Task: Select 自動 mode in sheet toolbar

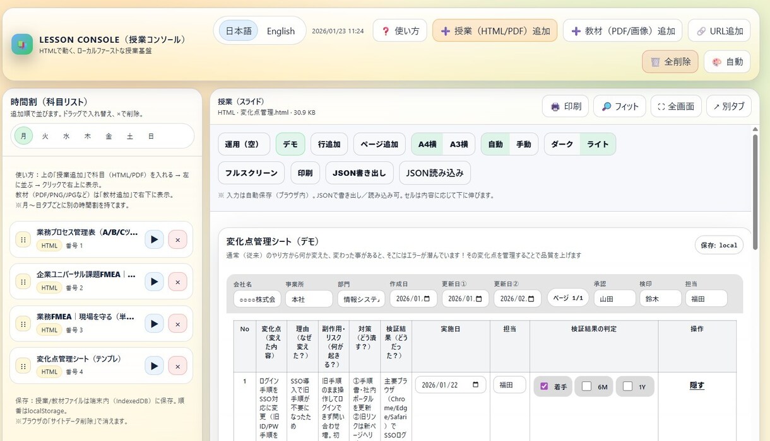Action: (x=495, y=144)
